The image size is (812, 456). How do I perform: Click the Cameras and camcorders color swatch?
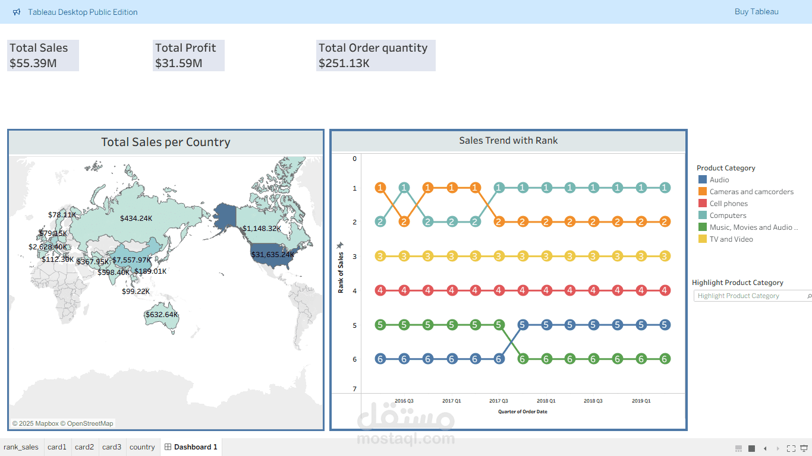click(701, 191)
